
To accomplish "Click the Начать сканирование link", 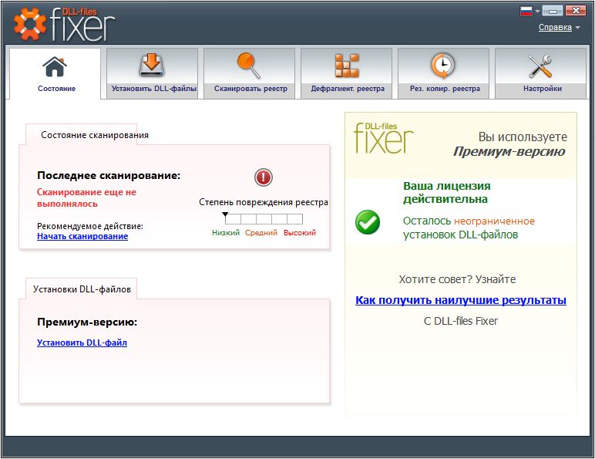I will tap(82, 236).
